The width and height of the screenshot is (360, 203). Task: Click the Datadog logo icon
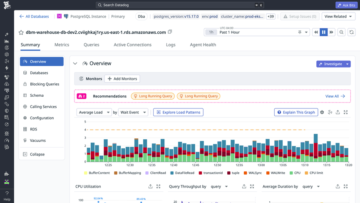7,5
